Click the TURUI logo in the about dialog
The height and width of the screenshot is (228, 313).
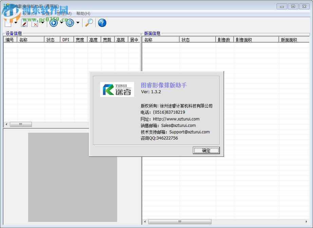pos(116,89)
